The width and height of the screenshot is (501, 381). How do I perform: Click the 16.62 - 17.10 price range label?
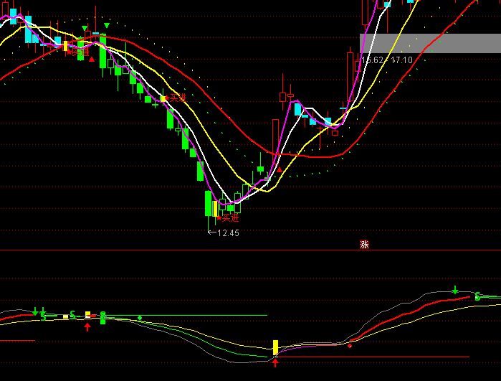pos(387,60)
